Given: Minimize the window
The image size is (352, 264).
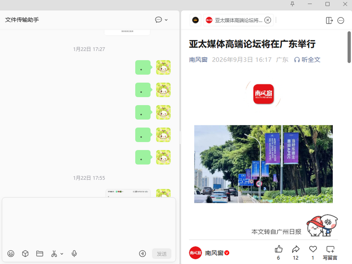Looking at the screenshot, I should [x=310, y=4].
